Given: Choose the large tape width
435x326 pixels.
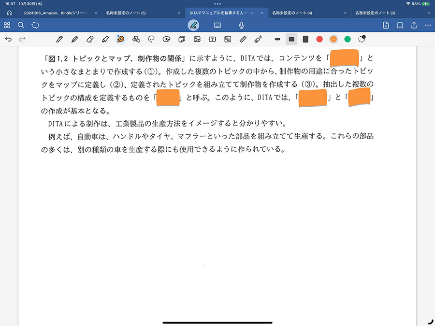Looking at the screenshot, I should tap(305, 39).
